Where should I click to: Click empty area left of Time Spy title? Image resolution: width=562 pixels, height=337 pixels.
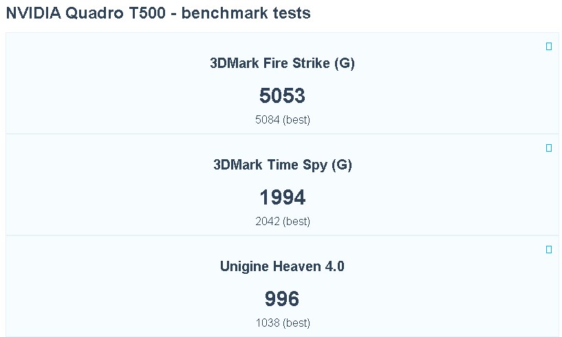[x=103, y=165]
